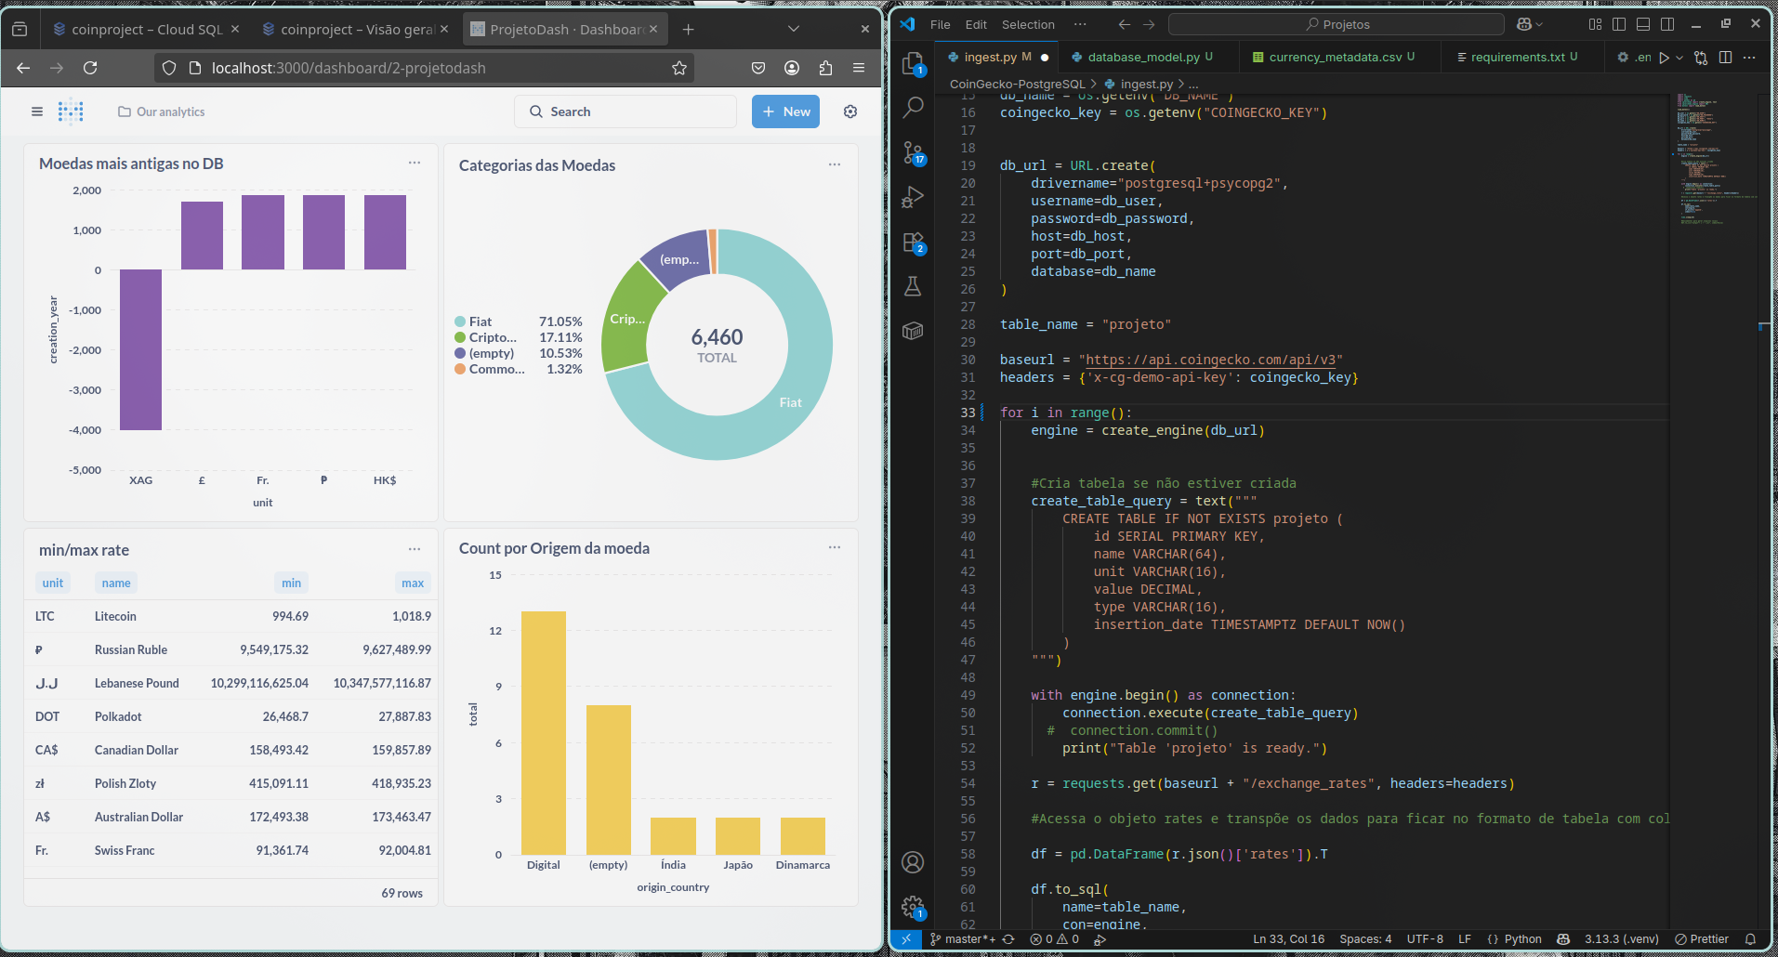The height and width of the screenshot is (957, 1778).
Task: Open Moedas mais antigas card menu
Action: (x=415, y=163)
